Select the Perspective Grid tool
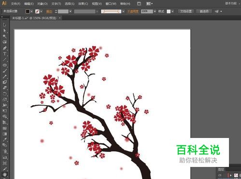 (5, 123)
